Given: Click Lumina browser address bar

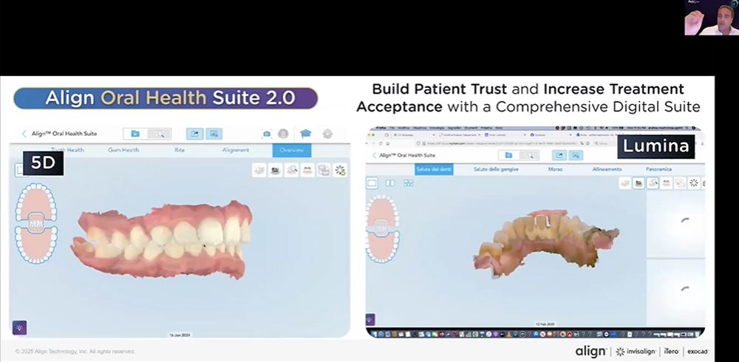Looking at the screenshot, I should 504,143.
